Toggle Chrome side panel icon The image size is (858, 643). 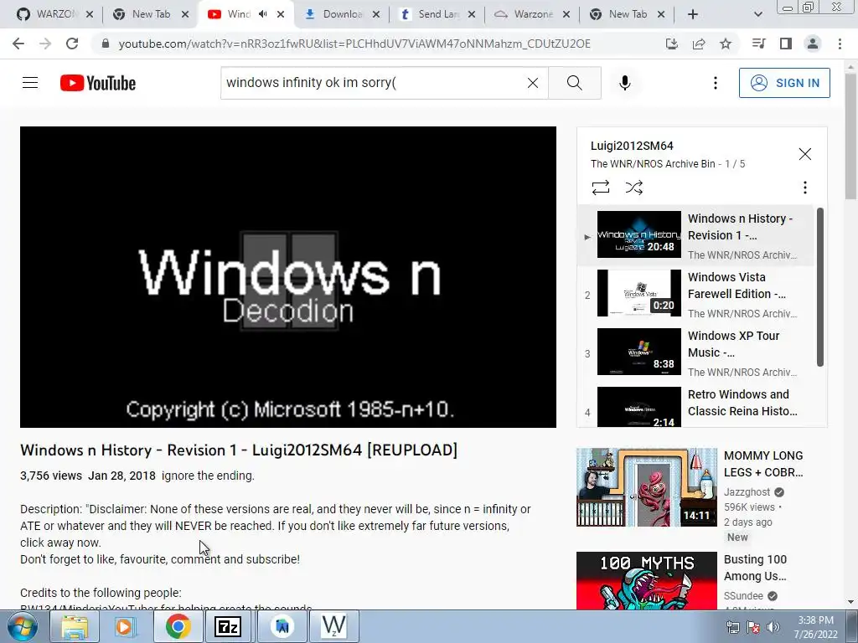pyautogui.click(x=786, y=44)
